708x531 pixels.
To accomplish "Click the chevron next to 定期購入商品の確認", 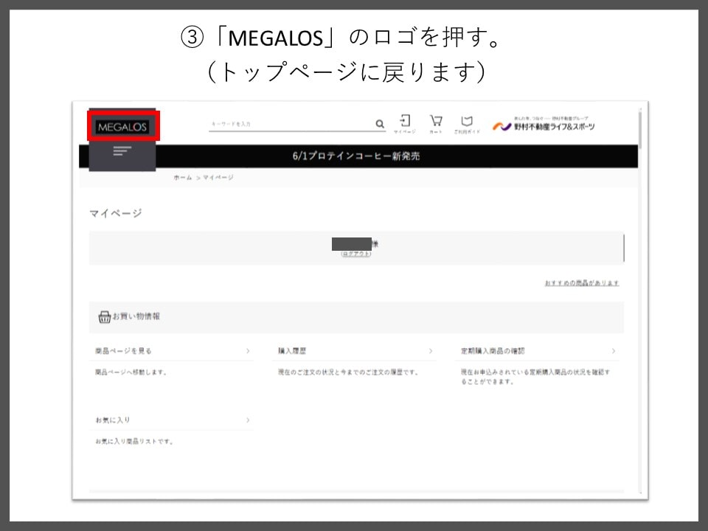I will click(x=613, y=351).
